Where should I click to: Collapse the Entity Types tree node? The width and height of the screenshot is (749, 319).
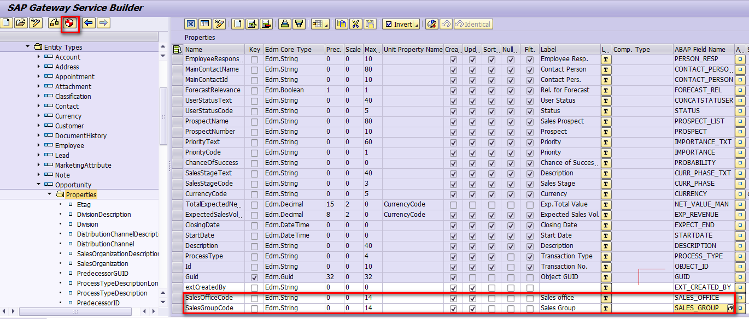pyautogui.click(x=28, y=47)
